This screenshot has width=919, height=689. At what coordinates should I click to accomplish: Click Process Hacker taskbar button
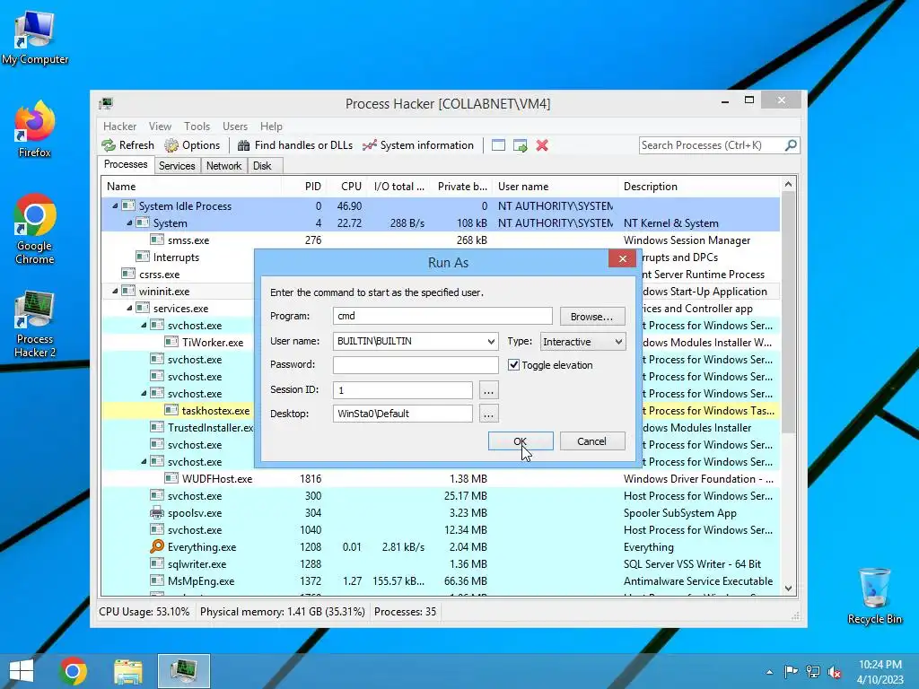(183, 671)
